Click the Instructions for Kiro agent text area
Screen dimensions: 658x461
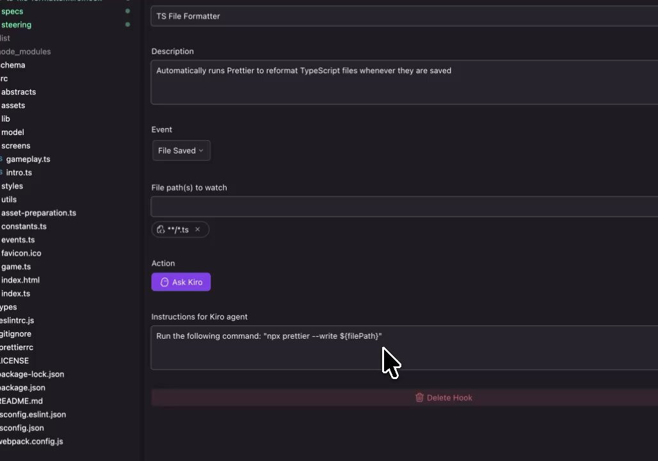[404, 348]
